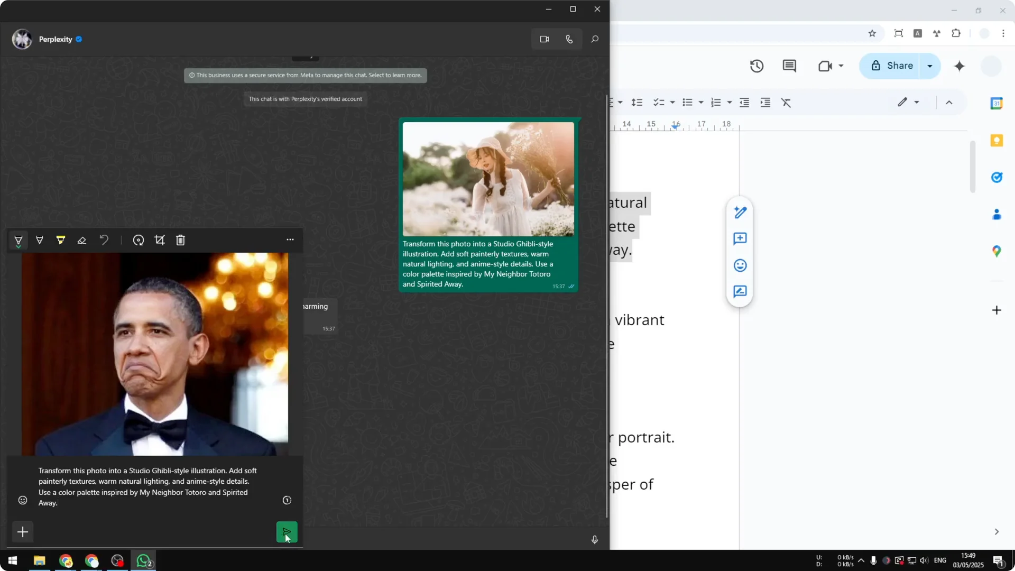Start a video call with Perplexity
This screenshot has width=1015, height=571.
pos(545,39)
